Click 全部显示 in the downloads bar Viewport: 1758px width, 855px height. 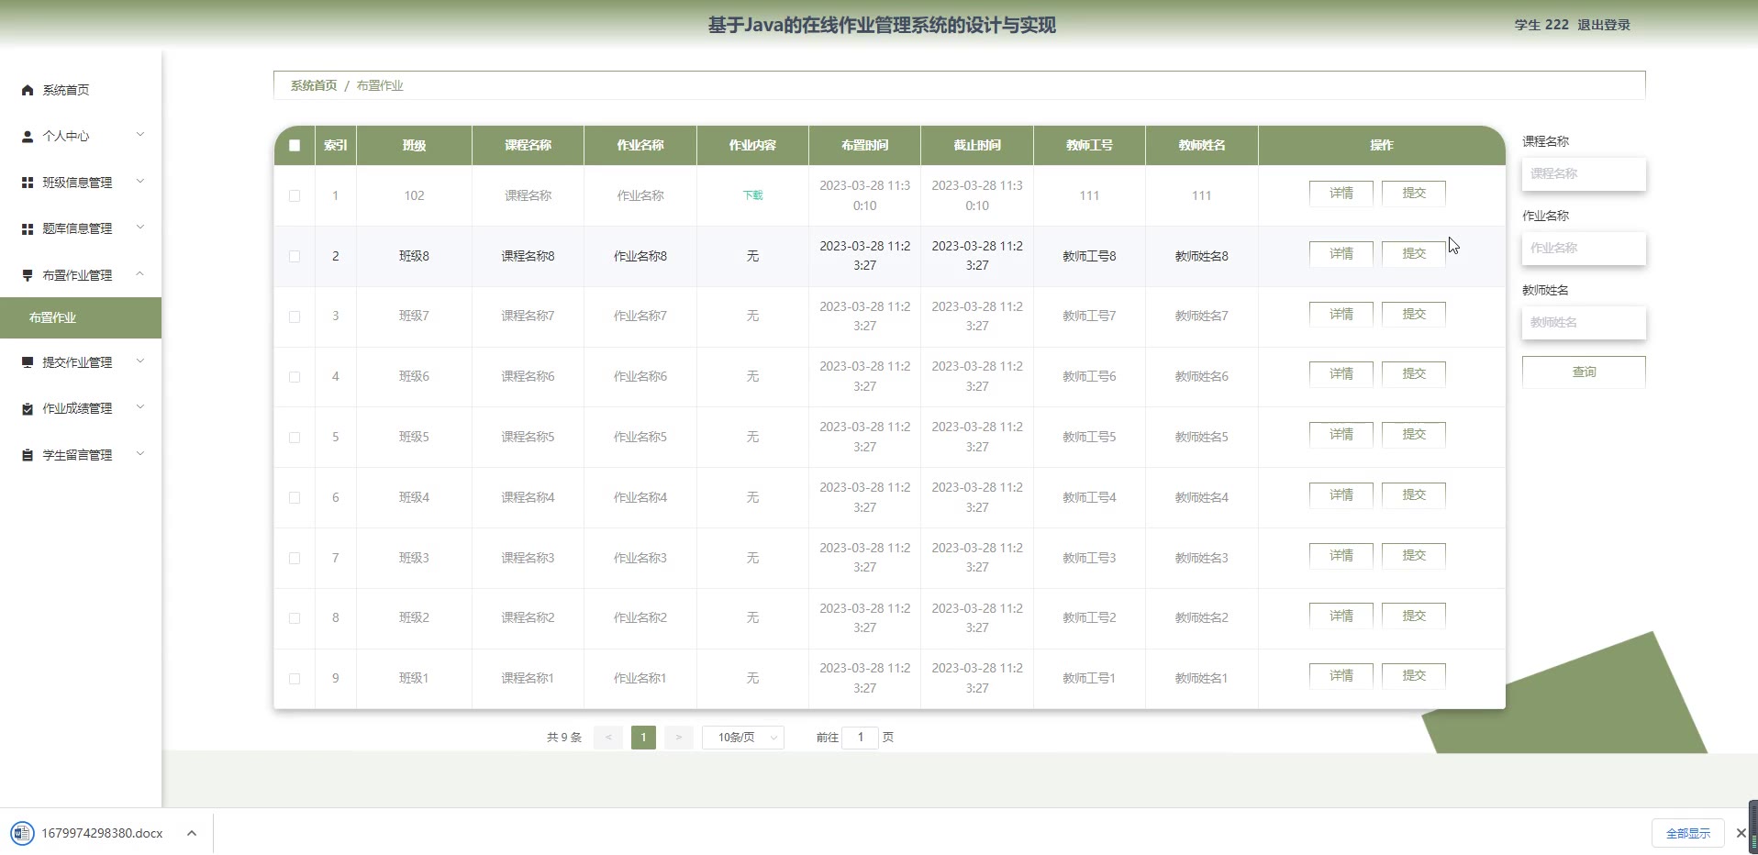[x=1688, y=833]
